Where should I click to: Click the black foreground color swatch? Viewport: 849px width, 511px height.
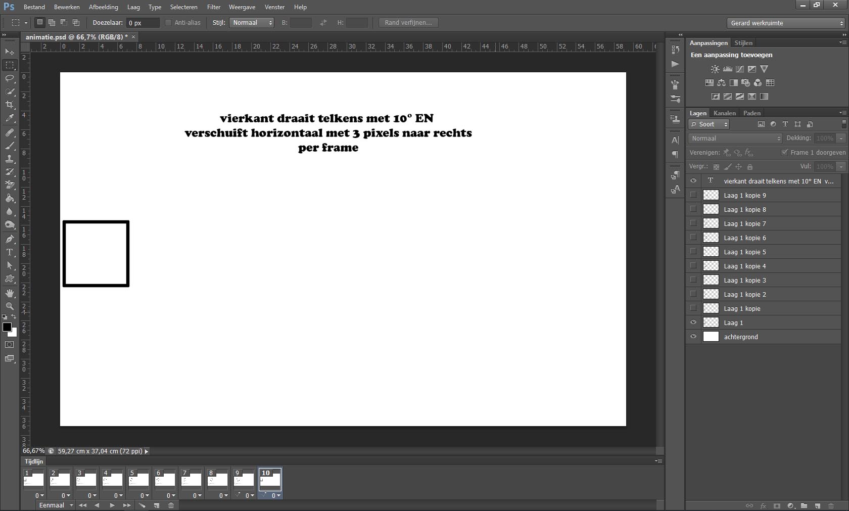7,327
